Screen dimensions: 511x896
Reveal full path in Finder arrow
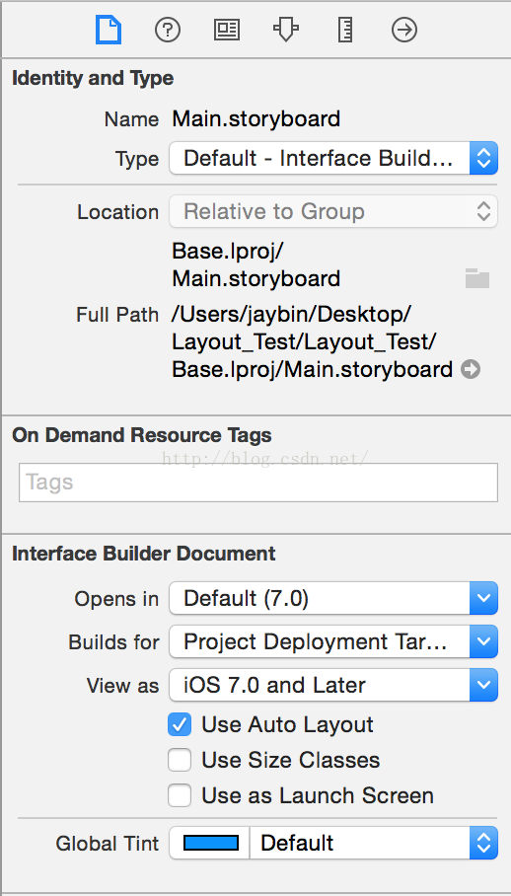[x=471, y=370]
